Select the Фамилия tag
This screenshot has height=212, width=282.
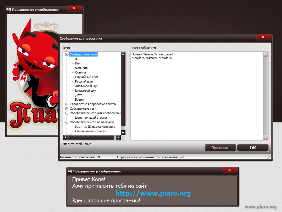tap(81, 68)
